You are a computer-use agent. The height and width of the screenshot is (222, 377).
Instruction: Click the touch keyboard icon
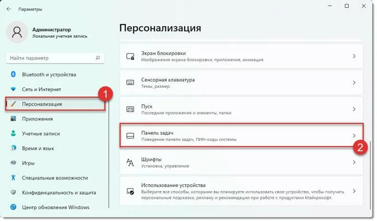coord(130,83)
